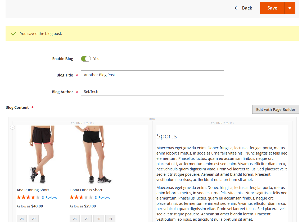Click Ana Running Short star rating
Viewport: 302px width, 222px height.
pyautogui.click(x=28, y=197)
